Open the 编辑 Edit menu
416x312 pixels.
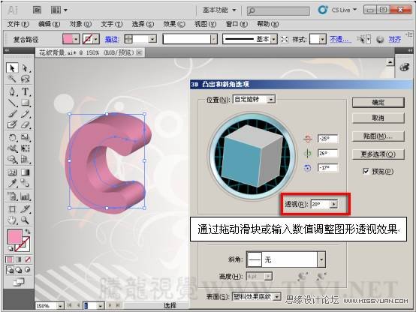coord(49,25)
